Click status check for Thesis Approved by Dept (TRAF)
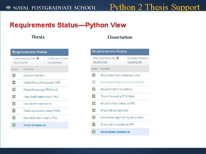Viewport: 206px width, 154px height. click(x=14, y=111)
